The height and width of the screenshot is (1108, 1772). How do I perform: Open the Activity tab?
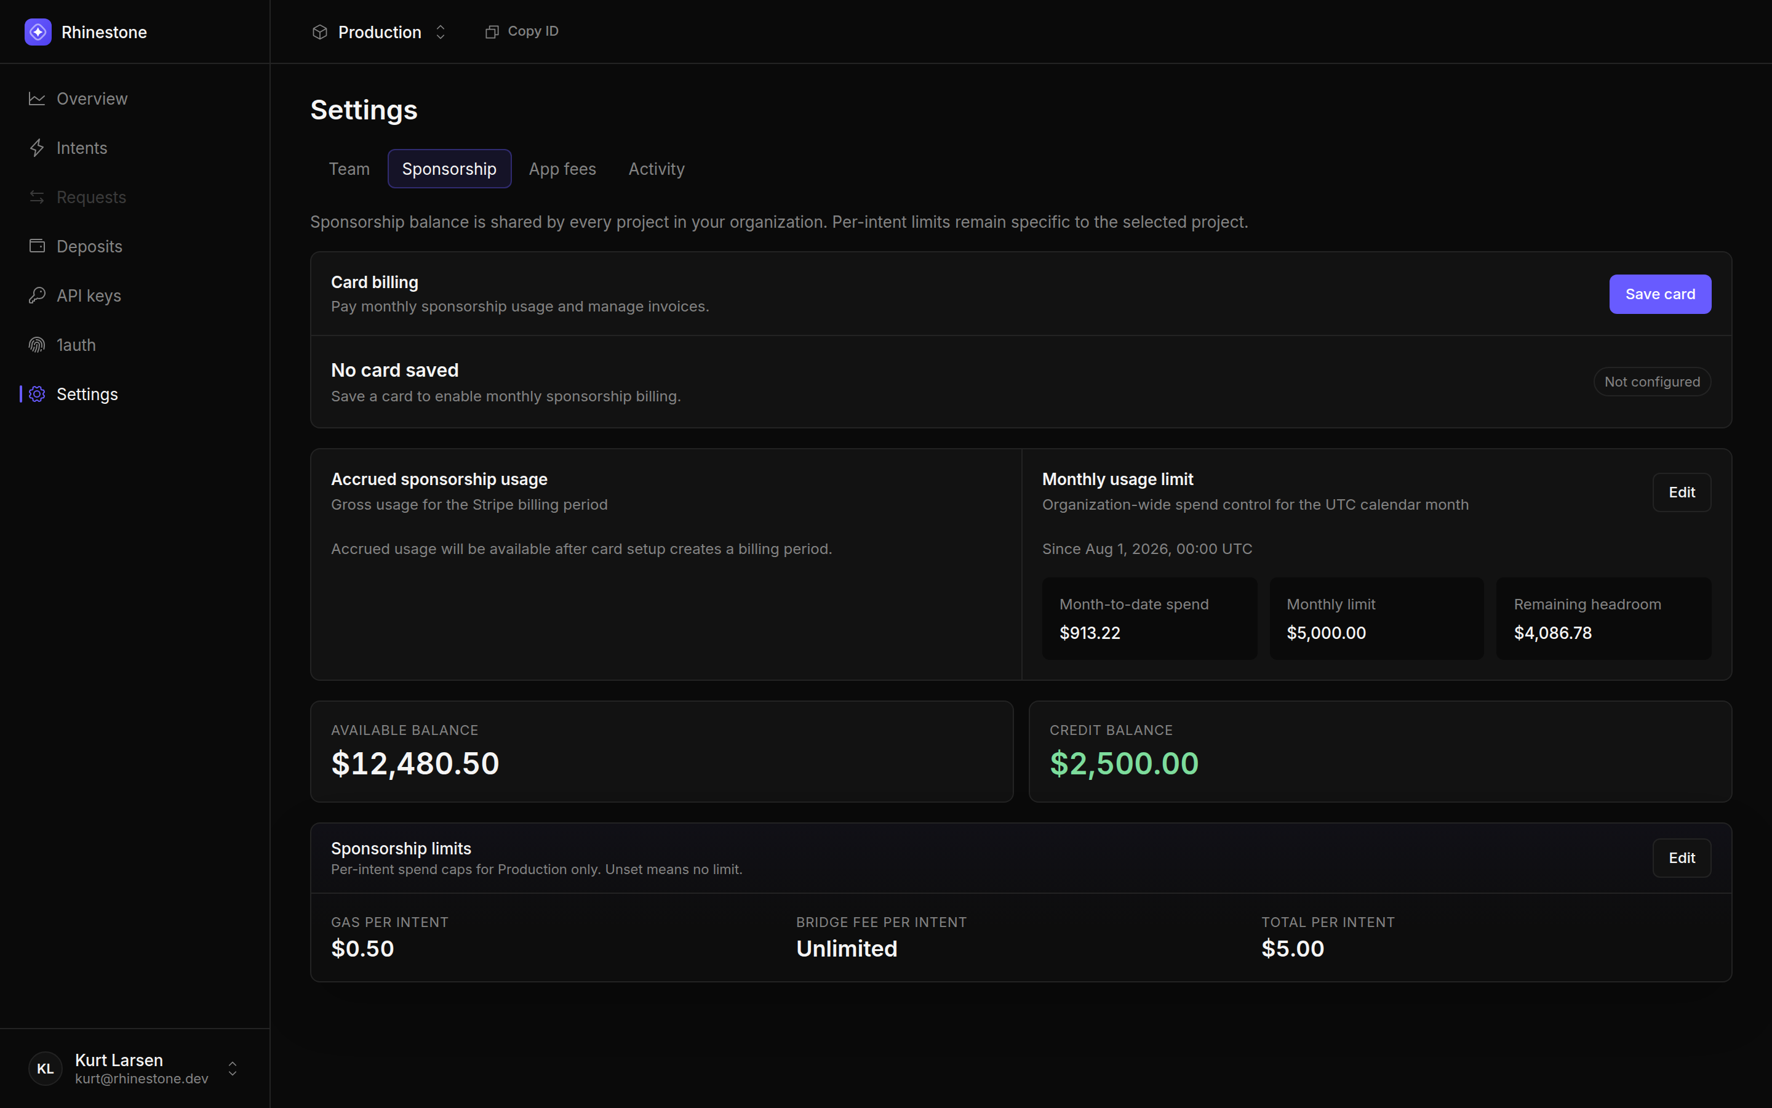pyautogui.click(x=657, y=169)
